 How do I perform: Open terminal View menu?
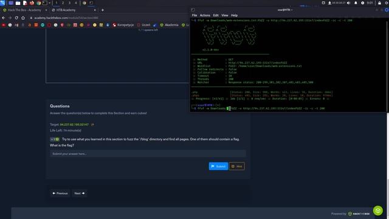point(225,15)
